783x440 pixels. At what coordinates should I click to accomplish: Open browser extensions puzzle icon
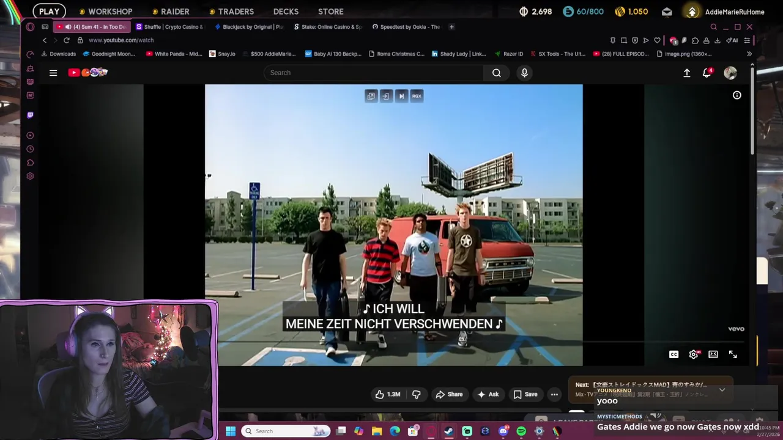(695, 40)
